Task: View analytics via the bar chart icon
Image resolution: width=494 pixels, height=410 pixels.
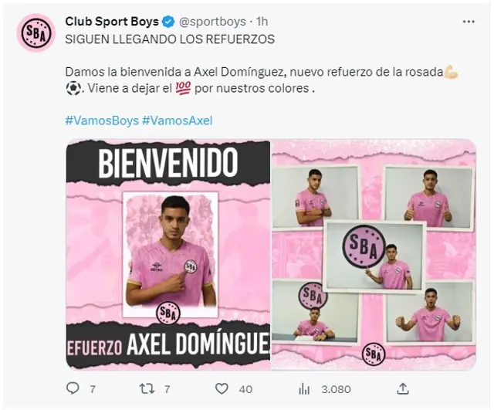Action: pyautogui.click(x=304, y=389)
